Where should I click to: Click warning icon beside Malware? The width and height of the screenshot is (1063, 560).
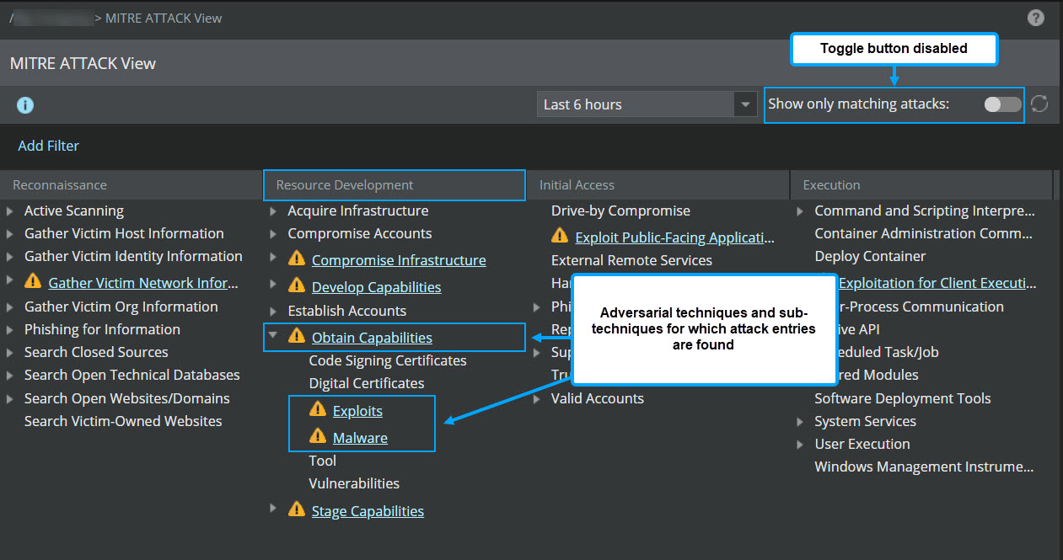(318, 436)
